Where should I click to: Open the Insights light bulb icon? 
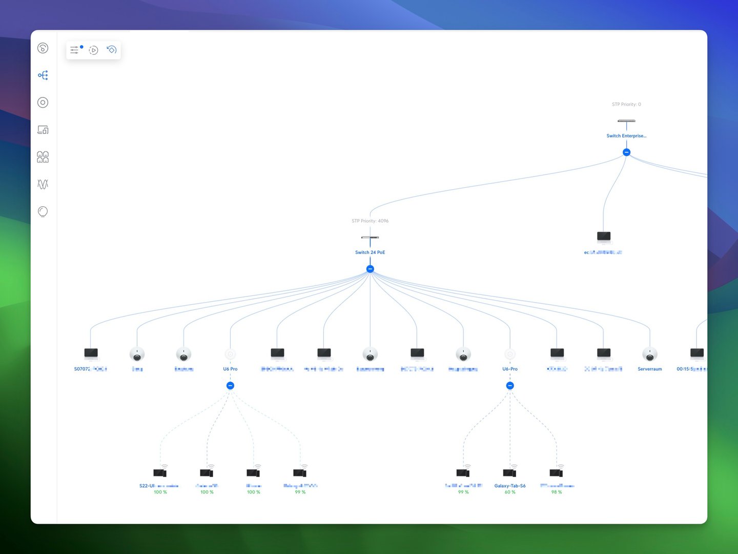tap(43, 211)
